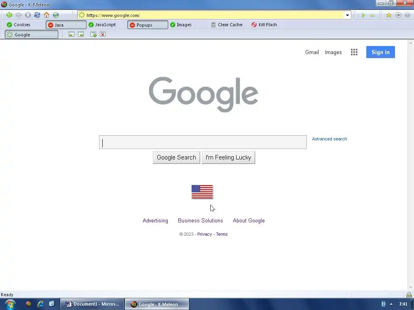
Task: Go back using the green back arrow
Action: coord(9,15)
